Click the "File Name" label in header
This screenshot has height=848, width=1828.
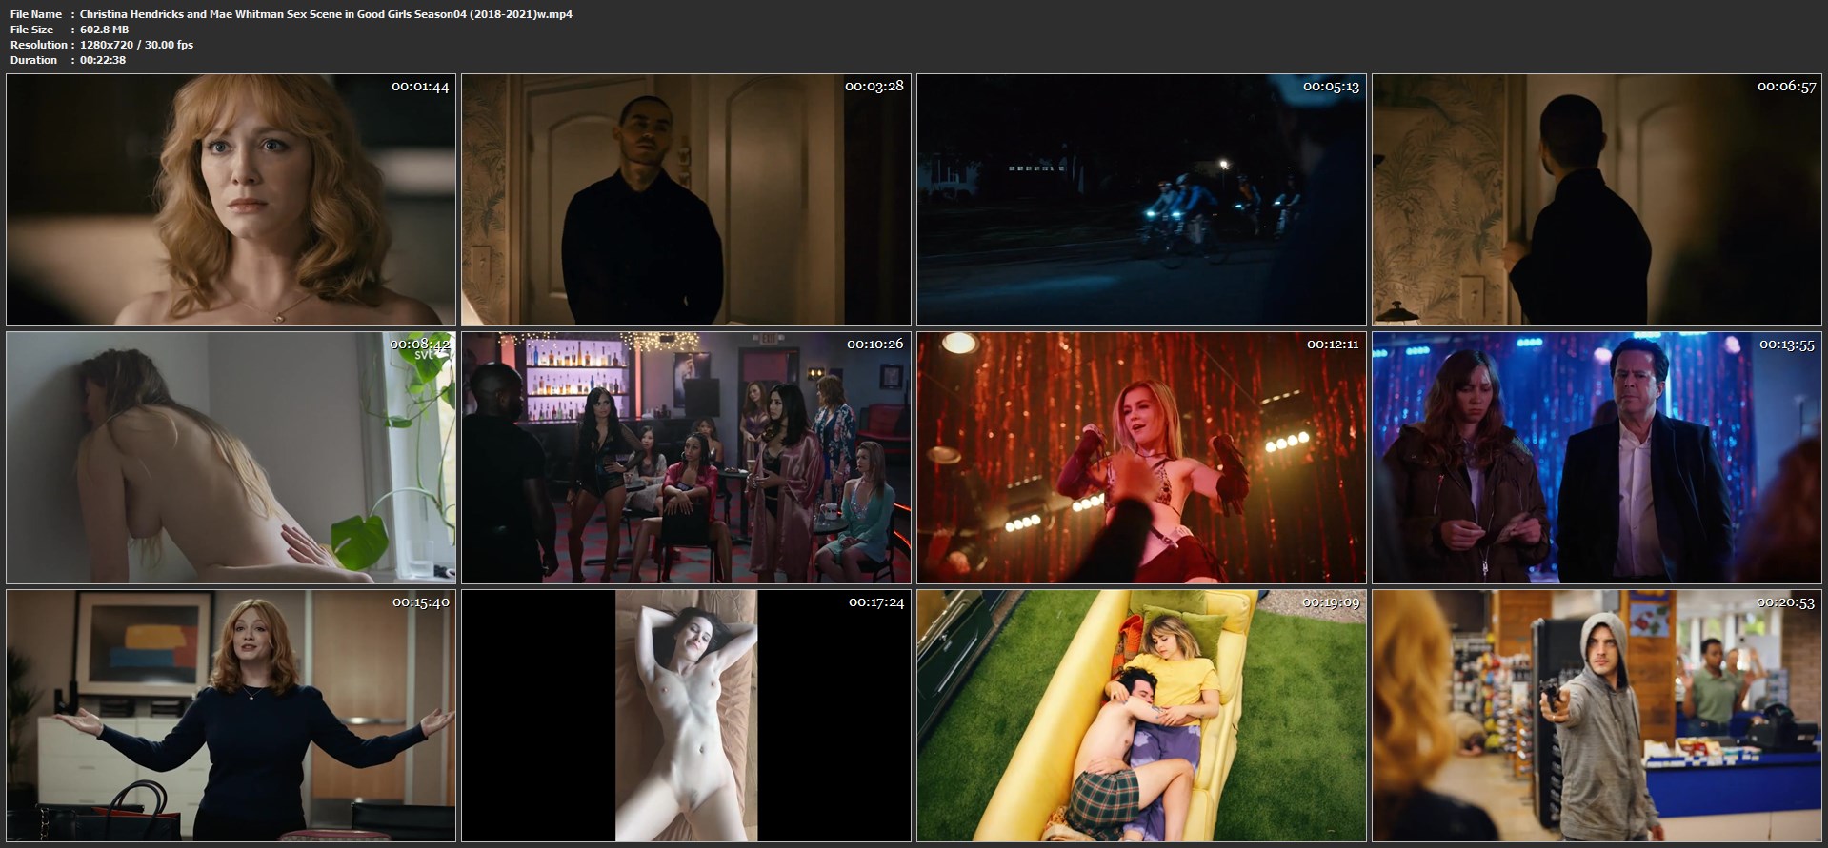[x=36, y=14]
